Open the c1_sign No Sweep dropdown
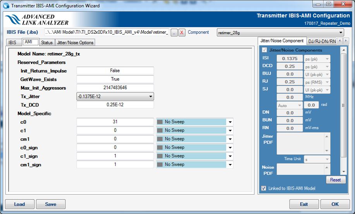This screenshot has width=355, height=214. click(x=195, y=156)
